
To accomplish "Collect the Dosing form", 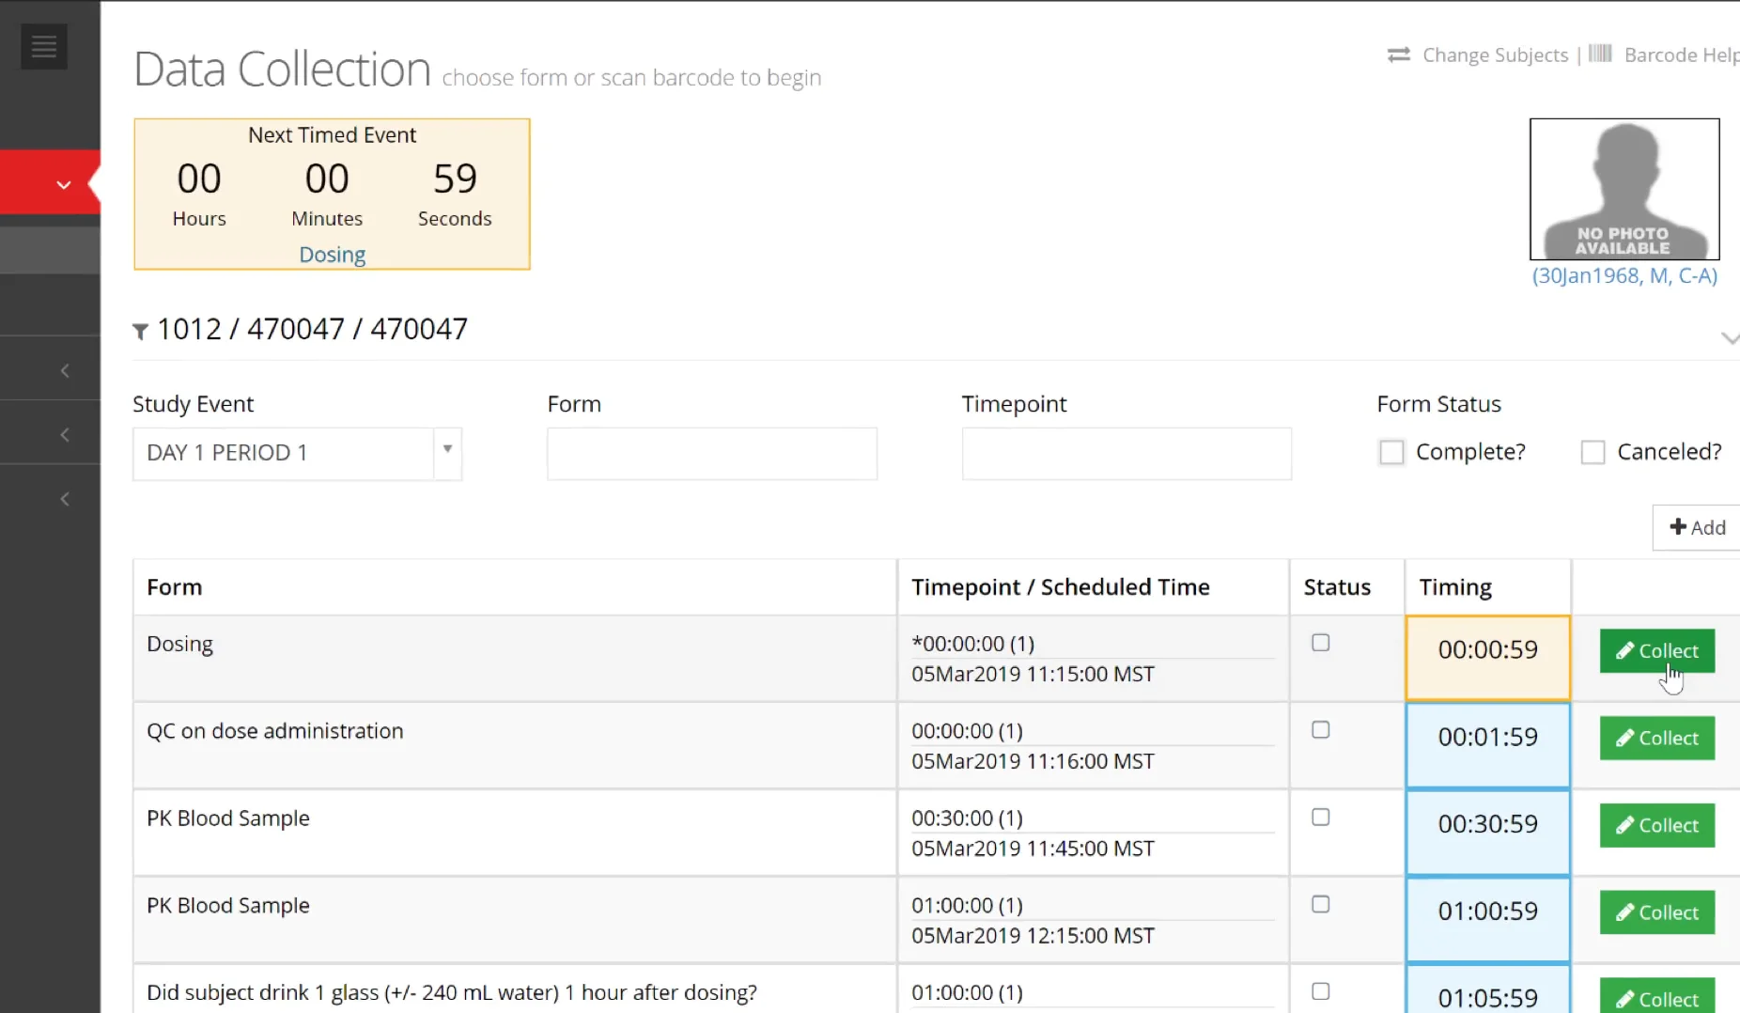I will (x=1656, y=650).
